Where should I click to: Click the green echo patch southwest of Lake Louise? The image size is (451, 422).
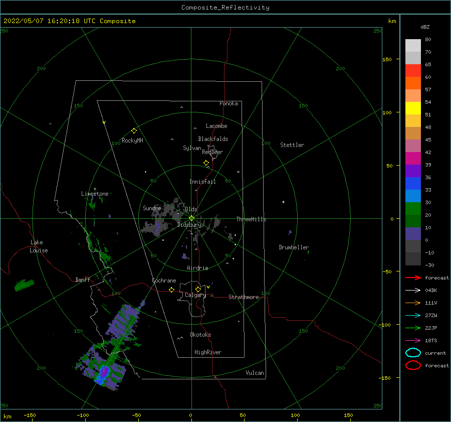click(25, 285)
